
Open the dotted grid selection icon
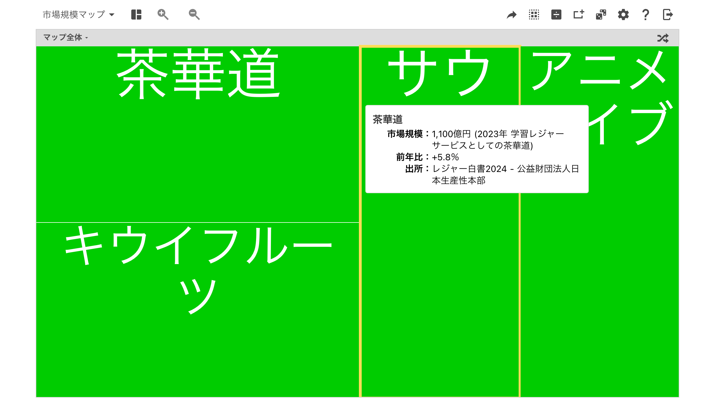pyautogui.click(x=534, y=15)
